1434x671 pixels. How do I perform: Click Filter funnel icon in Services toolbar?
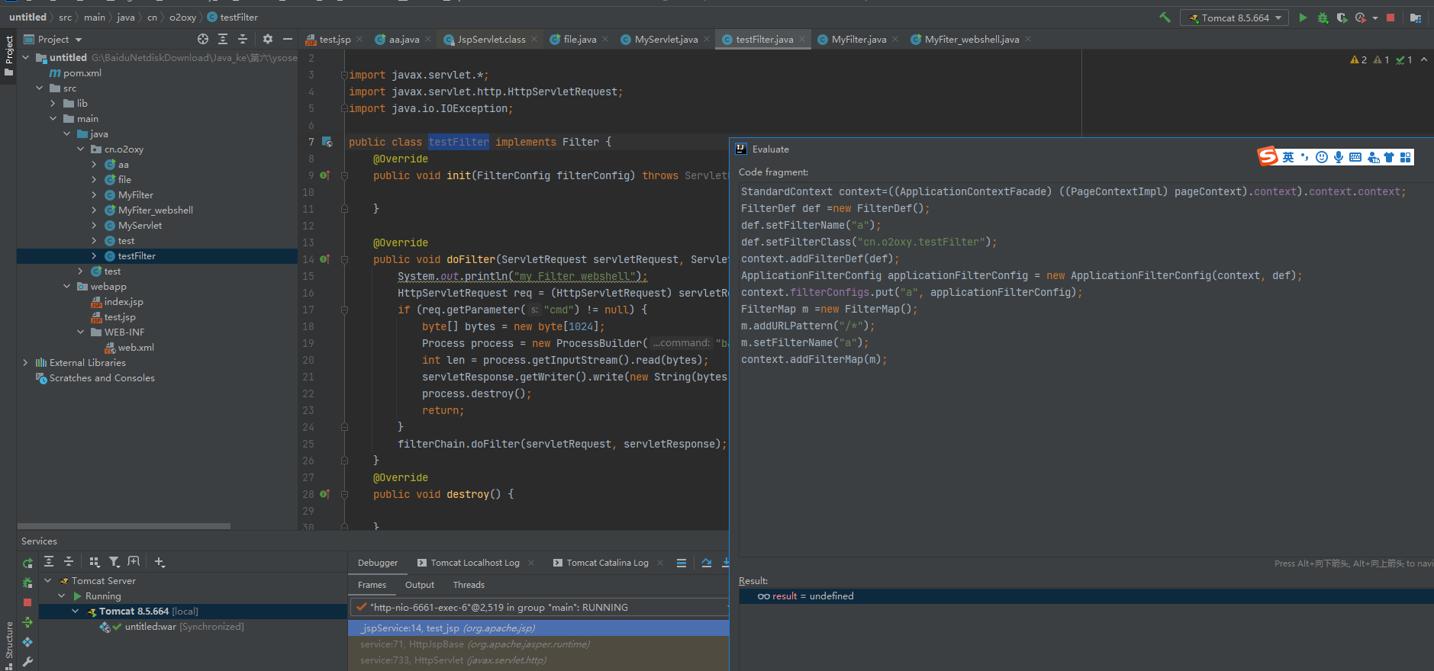tap(114, 562)
